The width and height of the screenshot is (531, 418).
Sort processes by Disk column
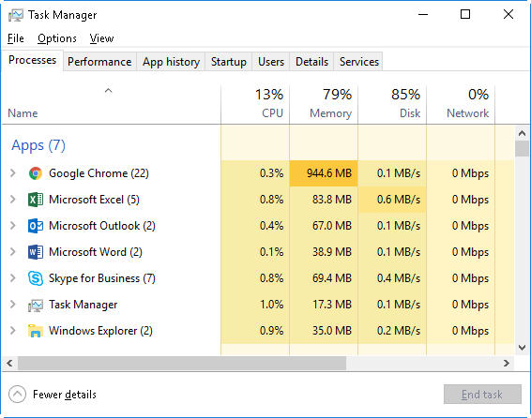(x=392, y=103)
